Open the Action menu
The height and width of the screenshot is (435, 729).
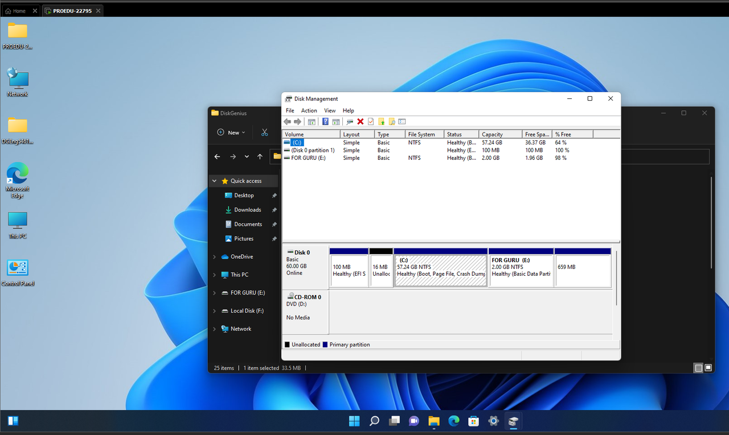309,110
